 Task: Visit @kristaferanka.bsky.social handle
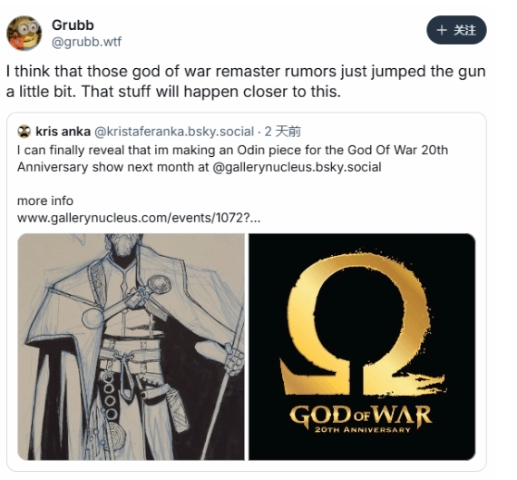click(x=174, y=132)
